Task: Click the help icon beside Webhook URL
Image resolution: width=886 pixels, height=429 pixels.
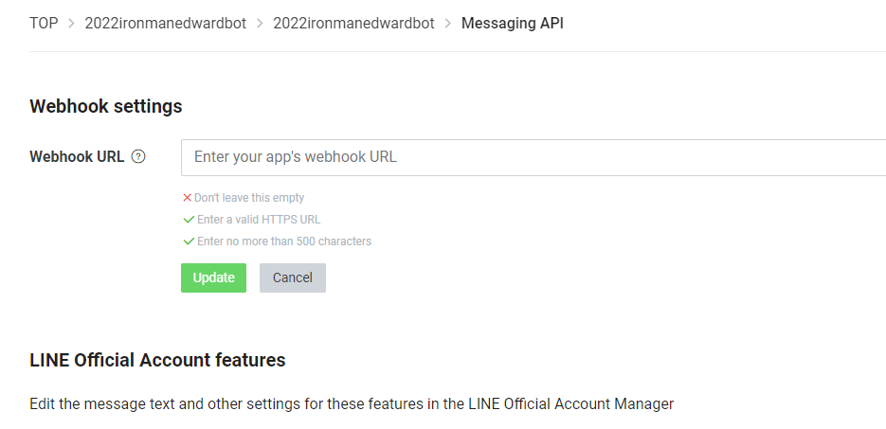Action: 138,157
